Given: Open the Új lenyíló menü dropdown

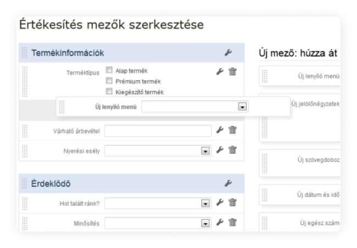Looking at the screenshot, I should (x=195, y=106).
